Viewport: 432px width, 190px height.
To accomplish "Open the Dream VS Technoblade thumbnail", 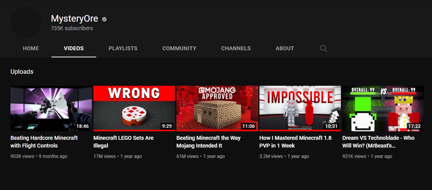I will tap(383, 109).
